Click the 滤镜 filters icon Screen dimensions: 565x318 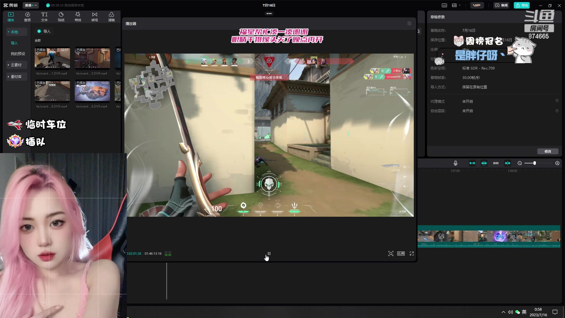pyautogui.click(x=111, y=17)
